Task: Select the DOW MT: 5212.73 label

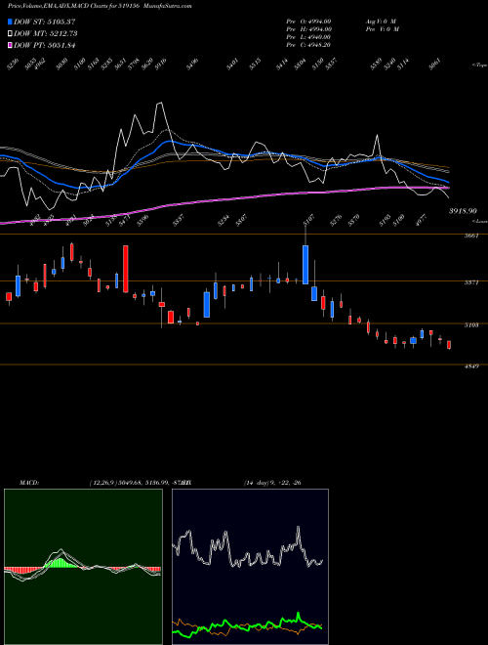Action: (x=46, y=33)
